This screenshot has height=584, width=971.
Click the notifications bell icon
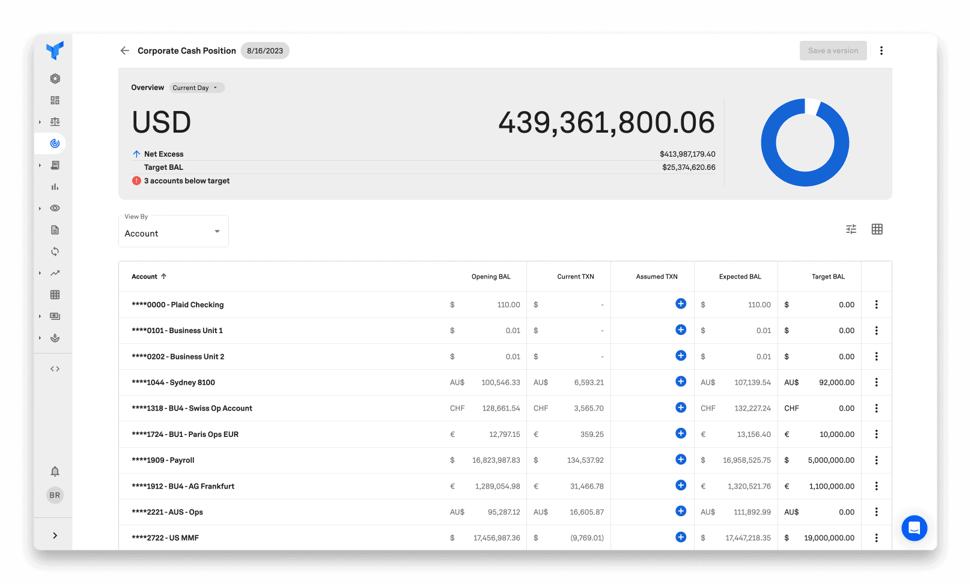point(55,472)
